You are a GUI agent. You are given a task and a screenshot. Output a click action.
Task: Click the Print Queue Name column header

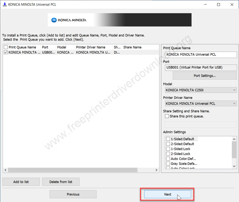(22, 47)
